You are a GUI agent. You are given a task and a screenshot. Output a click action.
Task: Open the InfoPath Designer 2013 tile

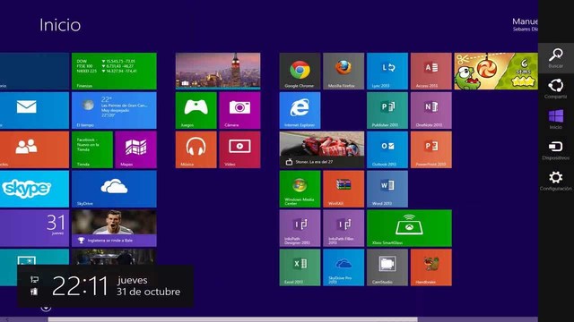pos(300,228)
